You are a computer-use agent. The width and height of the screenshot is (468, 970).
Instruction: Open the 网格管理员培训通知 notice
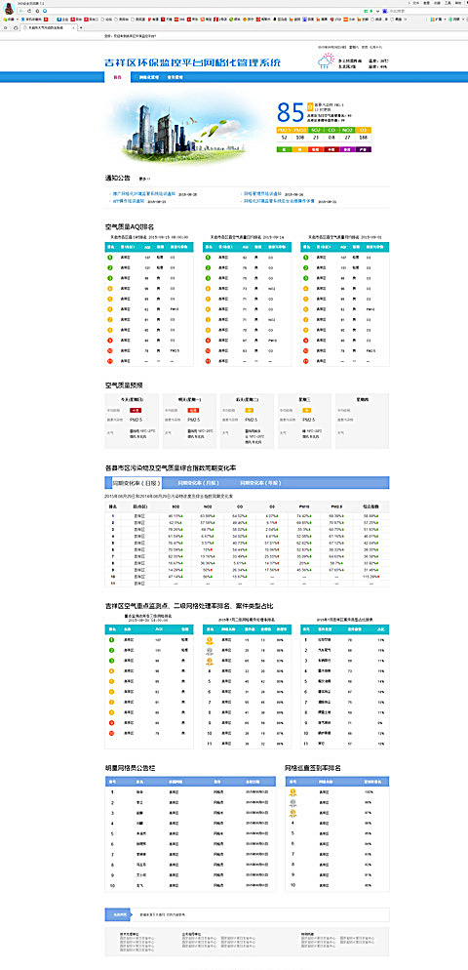[262, 194]
